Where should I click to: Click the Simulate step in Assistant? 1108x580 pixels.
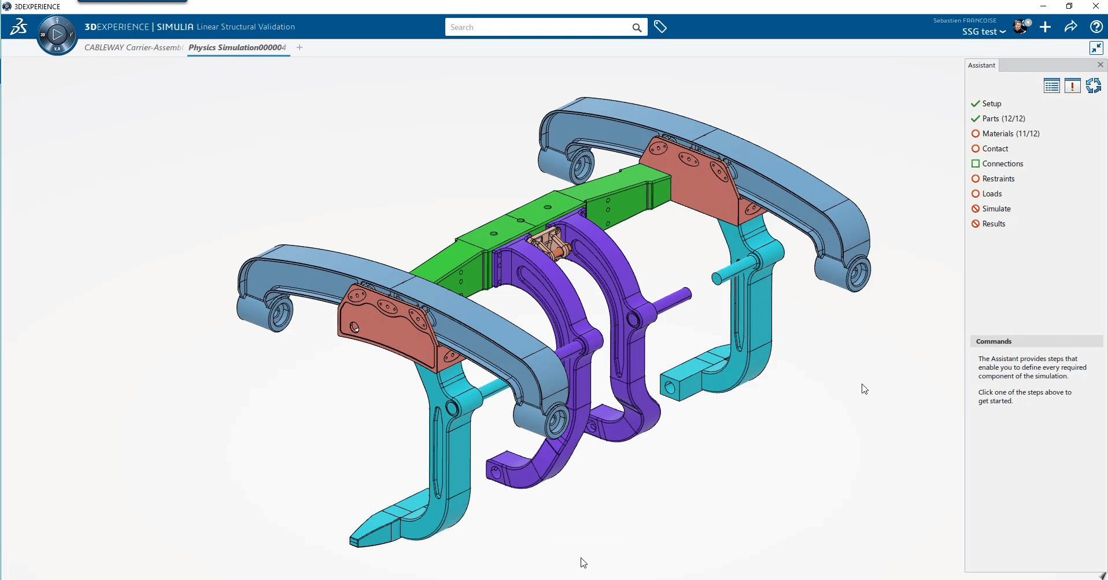point(996,209)
